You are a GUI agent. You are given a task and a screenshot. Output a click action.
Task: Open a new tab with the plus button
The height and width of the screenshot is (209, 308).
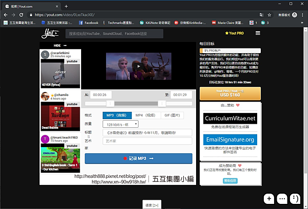tap(66, 7)
